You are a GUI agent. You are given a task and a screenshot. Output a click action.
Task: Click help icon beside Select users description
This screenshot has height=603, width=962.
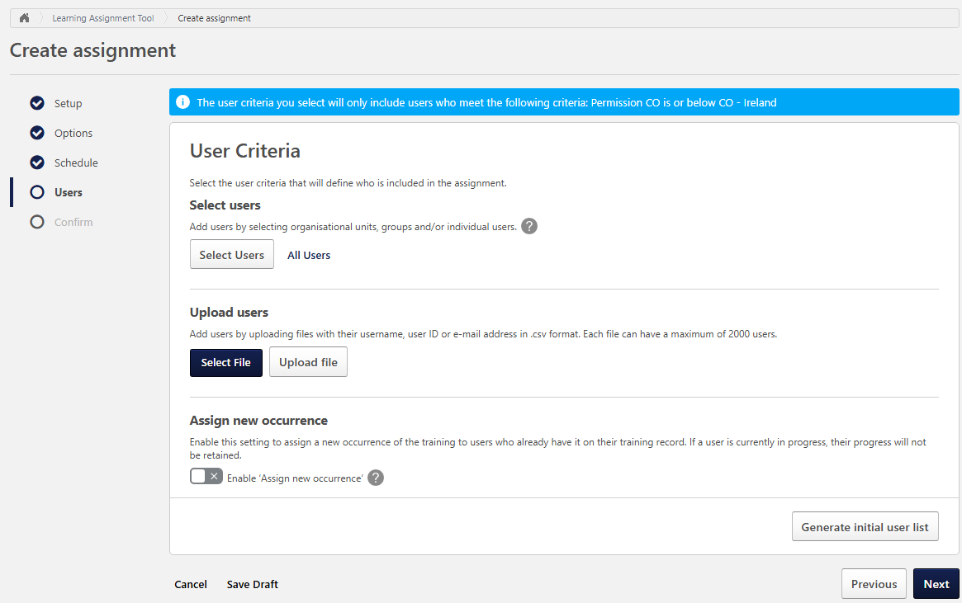click(529, 226)
